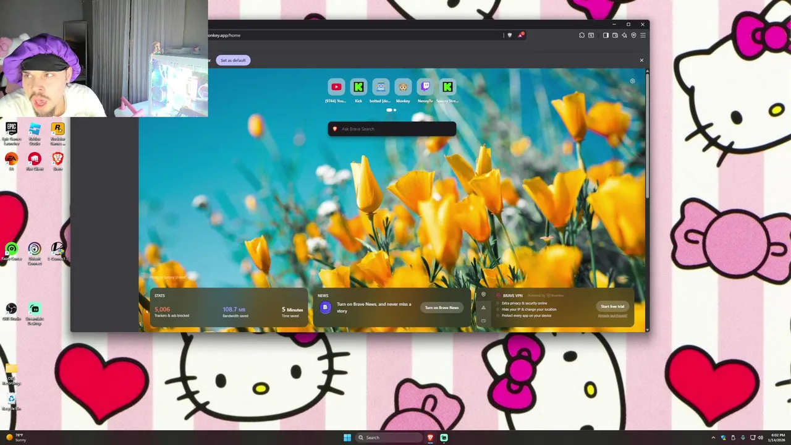This screenshot has width=791, height=445.
Task: Select the Rockstar Games desktop icon
Action: click(57, 133)
